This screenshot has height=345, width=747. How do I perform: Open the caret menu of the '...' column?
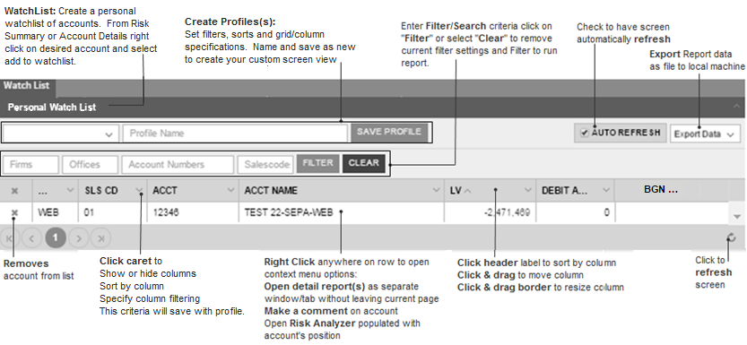click(x=70, y=190)
